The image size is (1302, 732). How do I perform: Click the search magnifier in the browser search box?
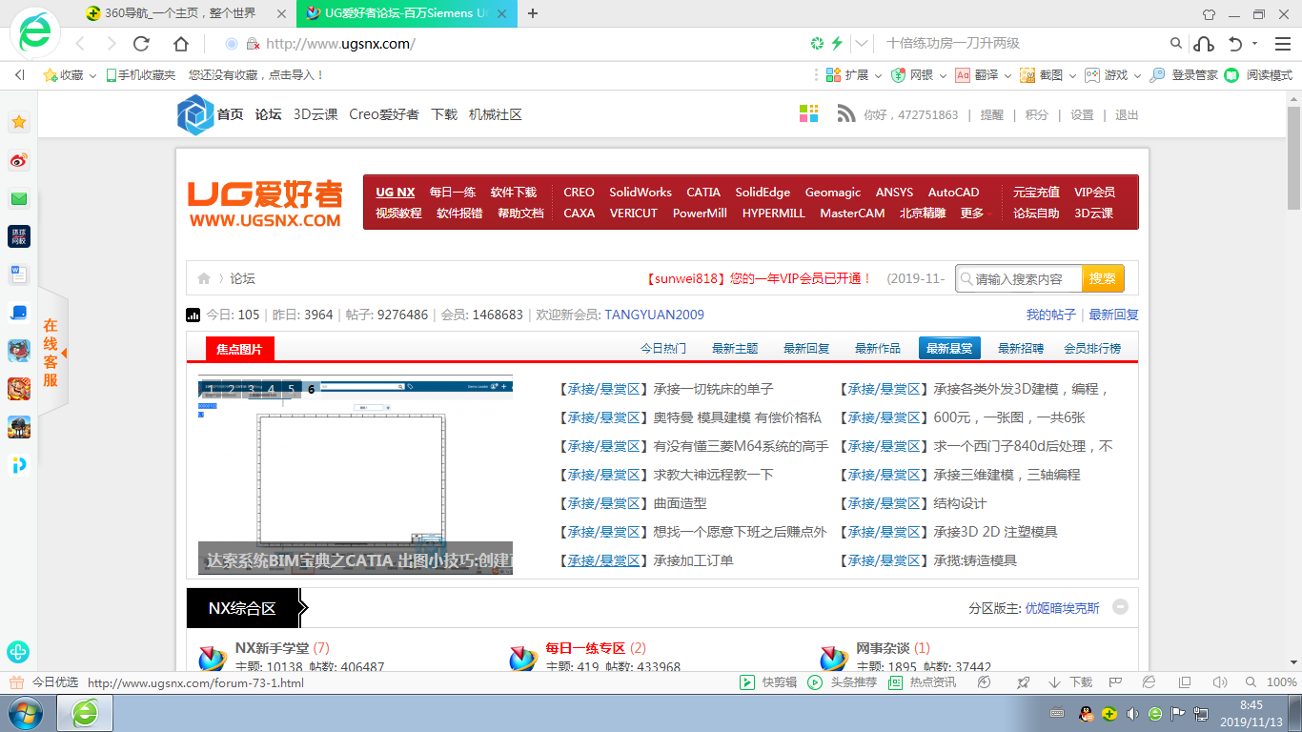point(1176,44)
